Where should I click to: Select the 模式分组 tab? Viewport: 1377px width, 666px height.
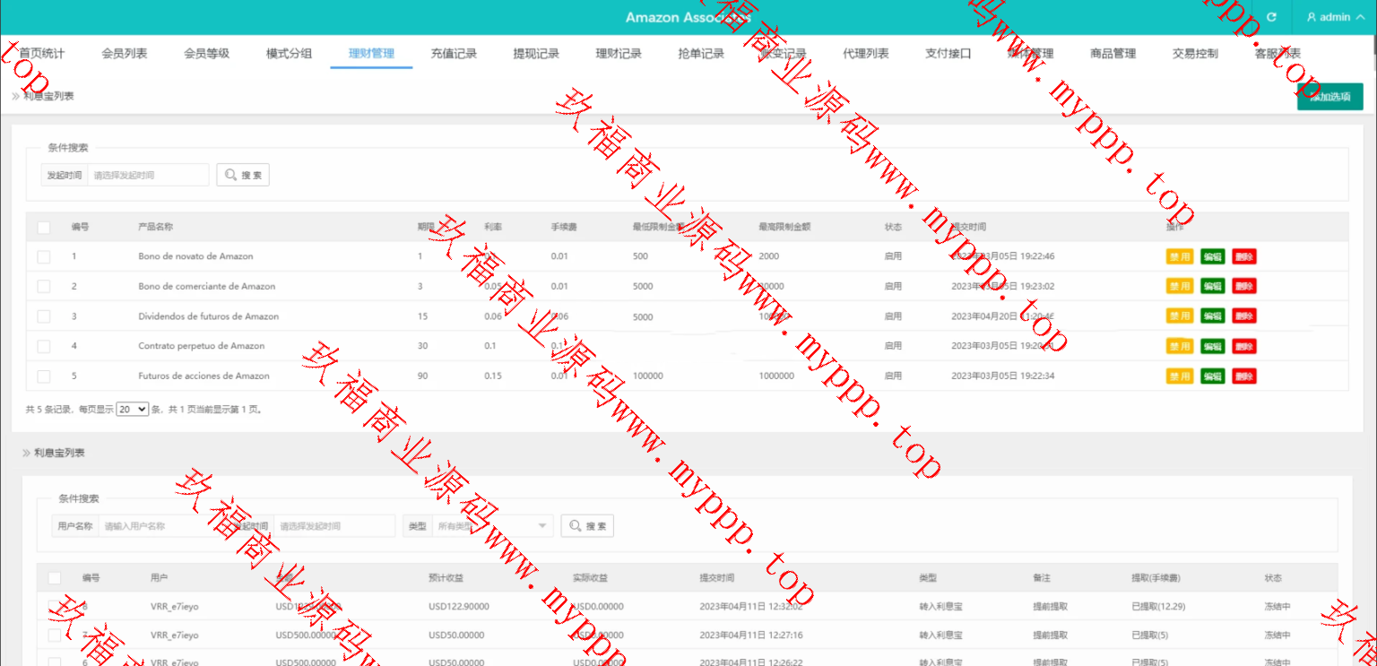(x=290, y=54)
